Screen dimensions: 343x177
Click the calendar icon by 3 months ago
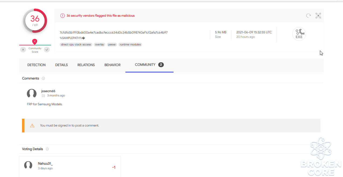point(43,96)
